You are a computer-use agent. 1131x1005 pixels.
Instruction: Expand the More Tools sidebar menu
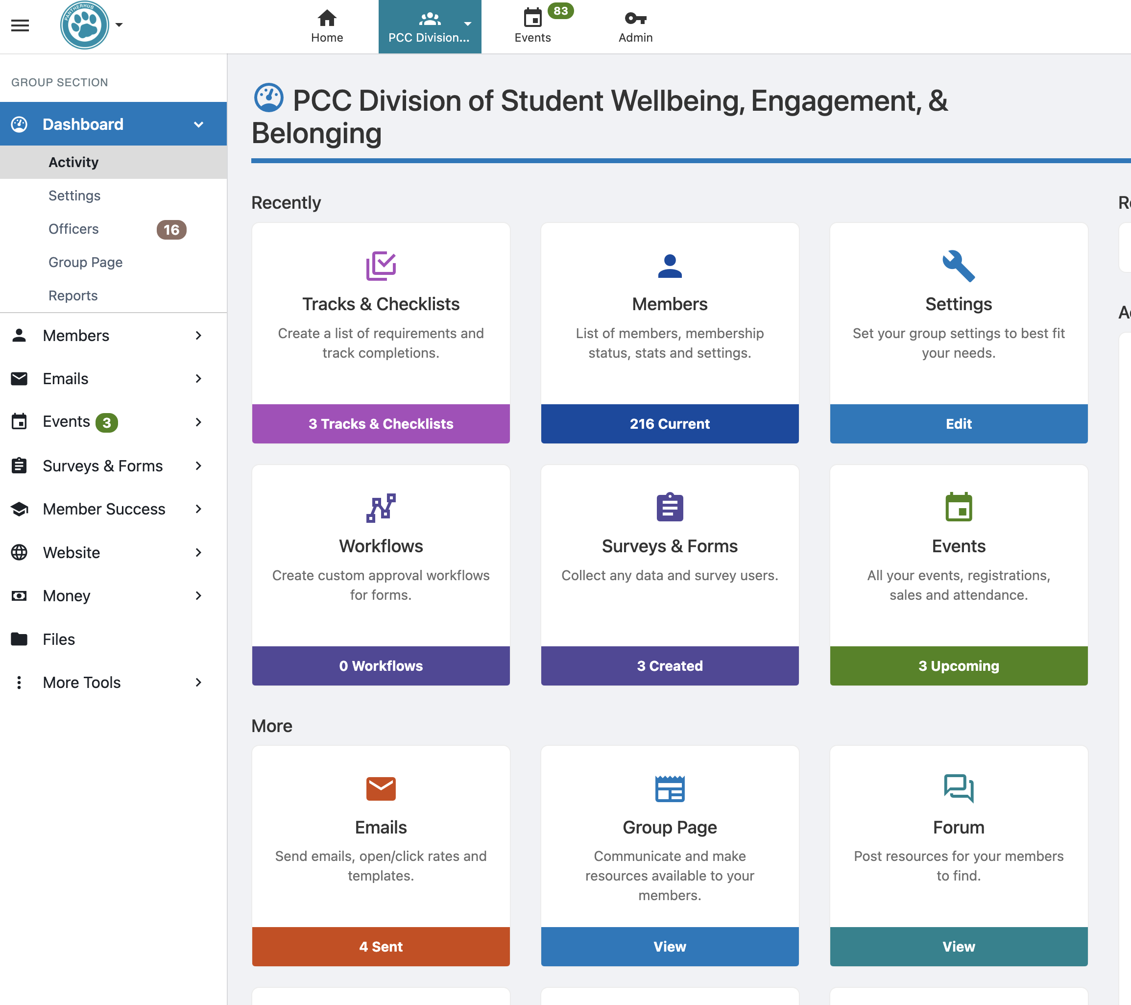coord(199,683)
